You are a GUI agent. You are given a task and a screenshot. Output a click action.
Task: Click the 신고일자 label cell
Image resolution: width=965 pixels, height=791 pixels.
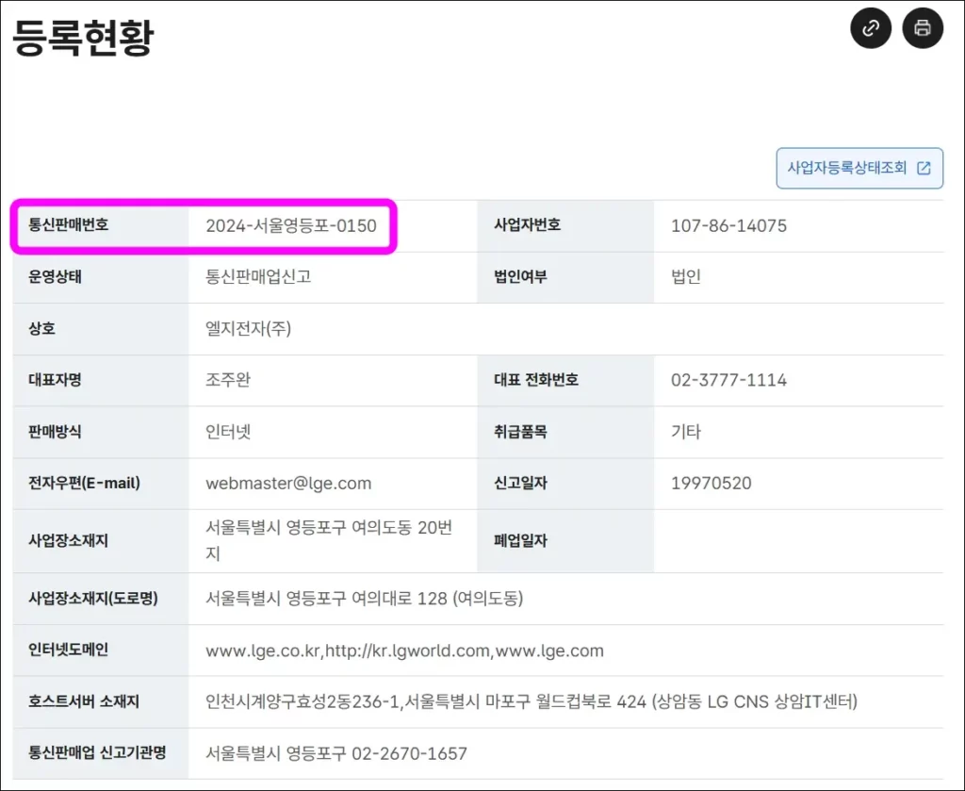tap(565, 484)
